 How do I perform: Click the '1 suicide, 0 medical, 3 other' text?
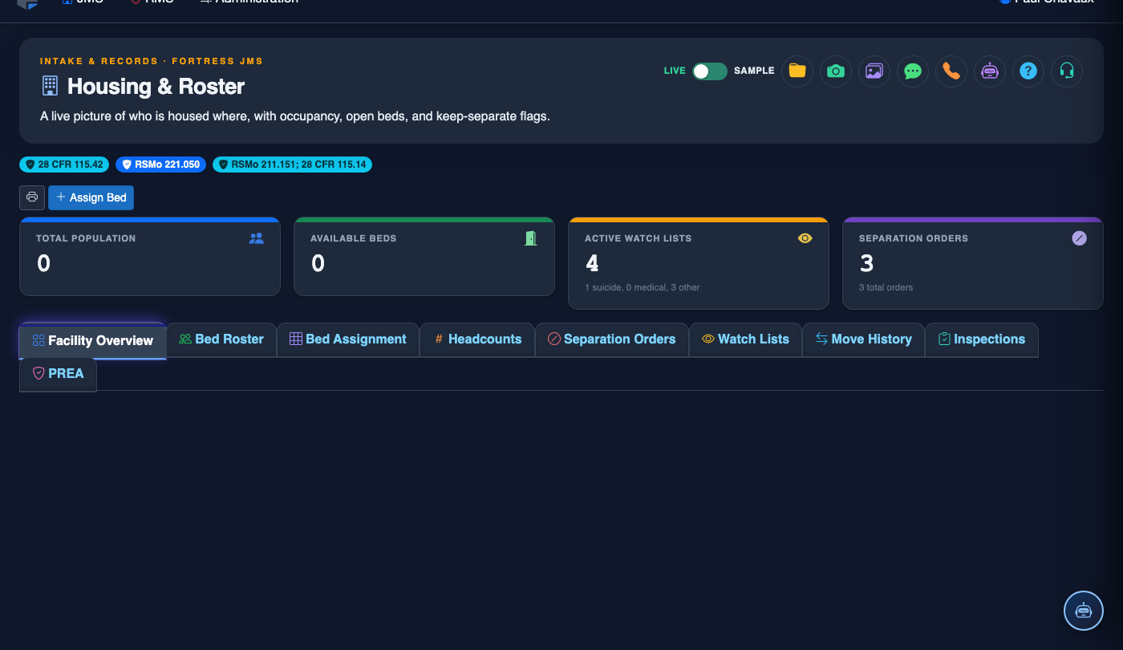click(x=643, y=287)
